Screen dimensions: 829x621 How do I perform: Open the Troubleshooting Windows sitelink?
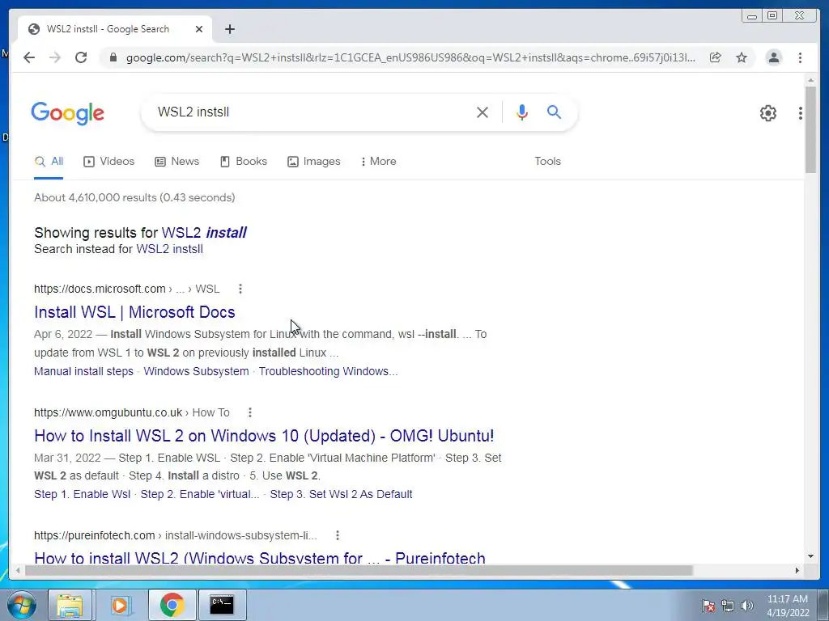click(x=328, y=371)
